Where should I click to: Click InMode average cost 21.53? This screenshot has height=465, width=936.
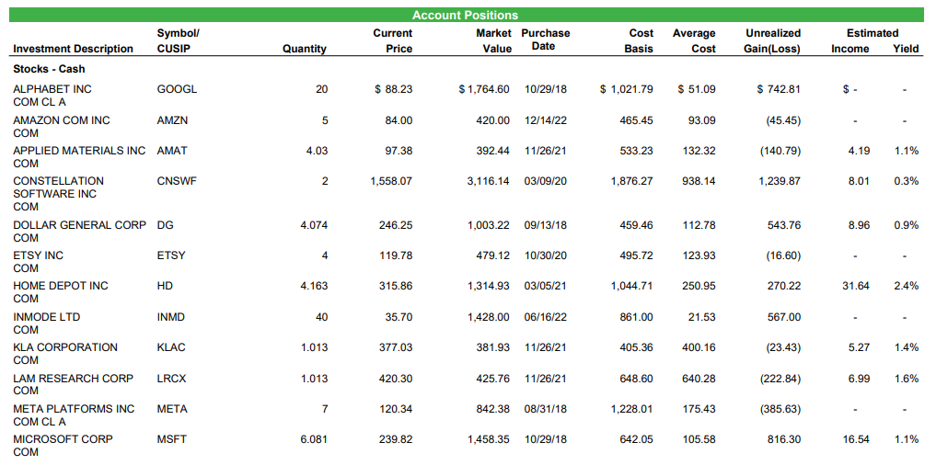pyautogui.click(x=701, y=317)
